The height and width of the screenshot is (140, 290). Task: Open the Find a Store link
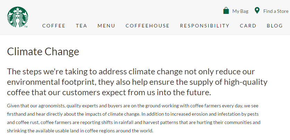[275, 11]
